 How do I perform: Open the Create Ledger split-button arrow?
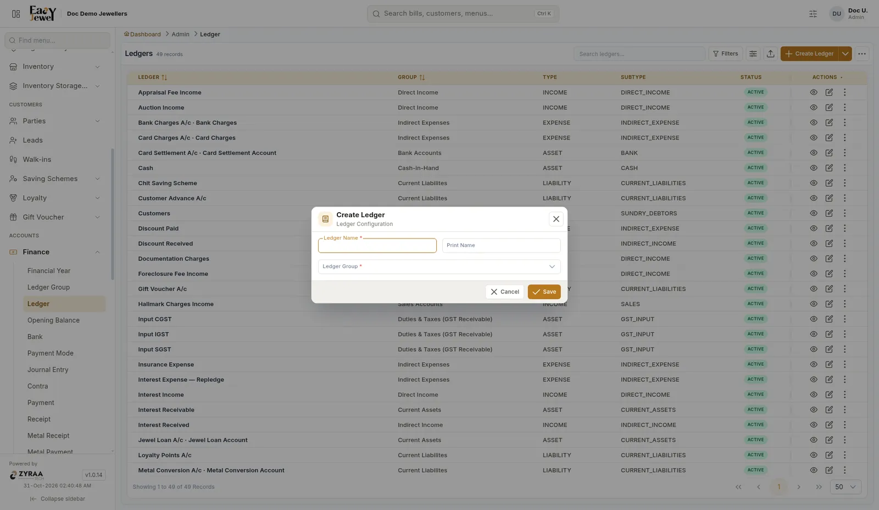(845, 54)
